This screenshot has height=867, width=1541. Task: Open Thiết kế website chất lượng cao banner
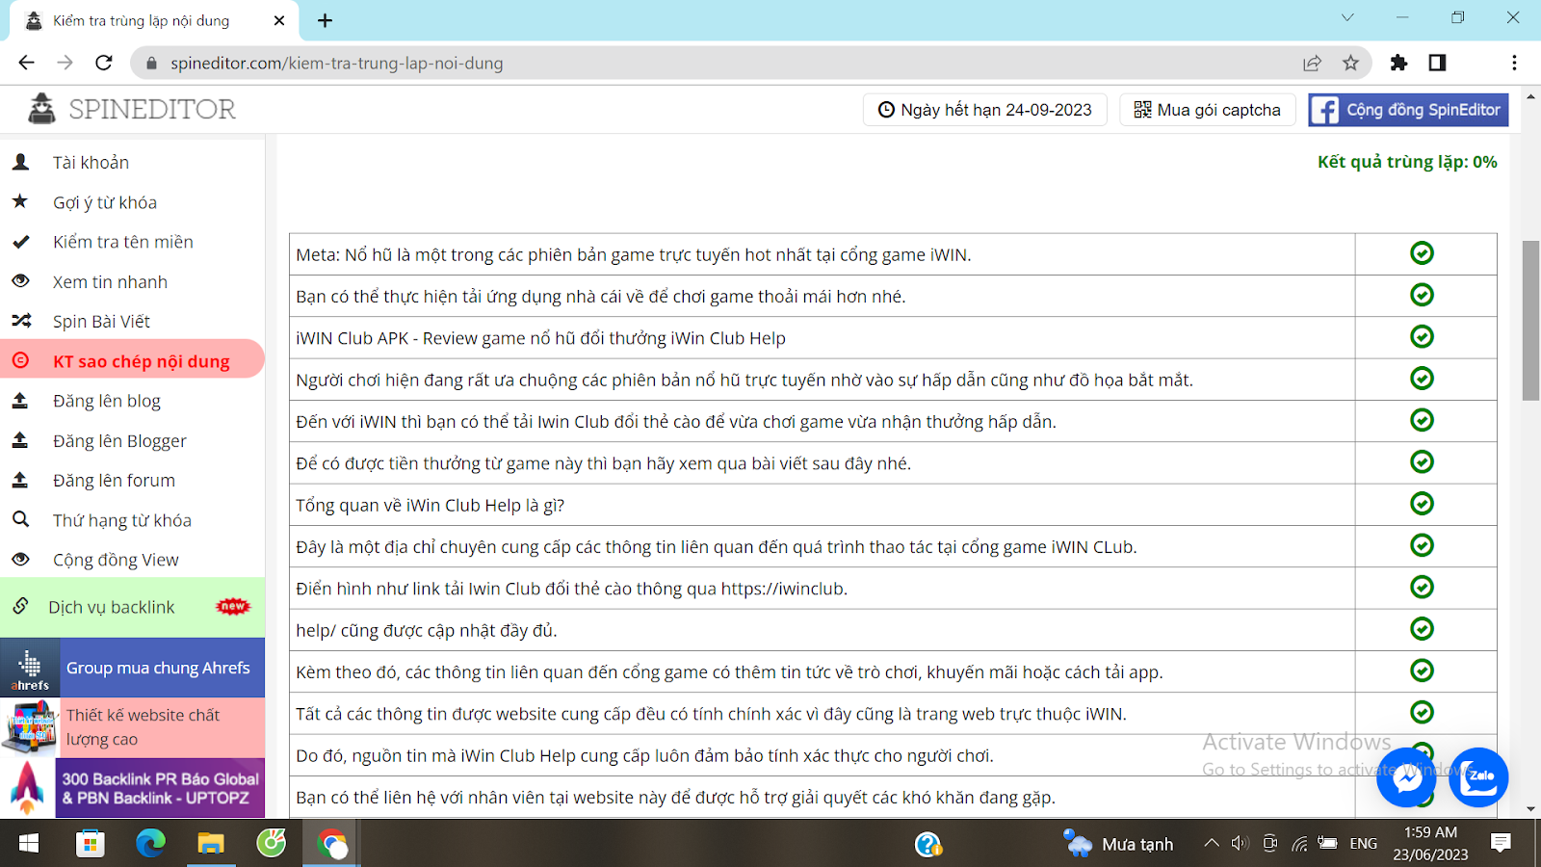coord(132,727)
